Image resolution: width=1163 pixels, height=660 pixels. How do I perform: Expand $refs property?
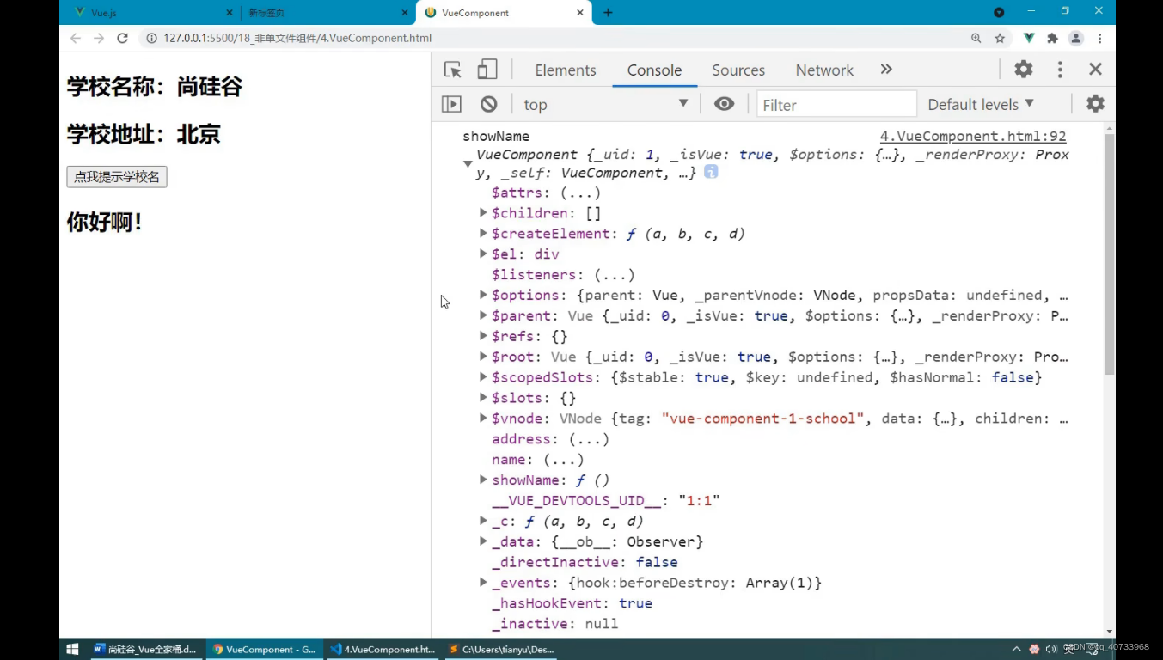[x=483, y=336]
